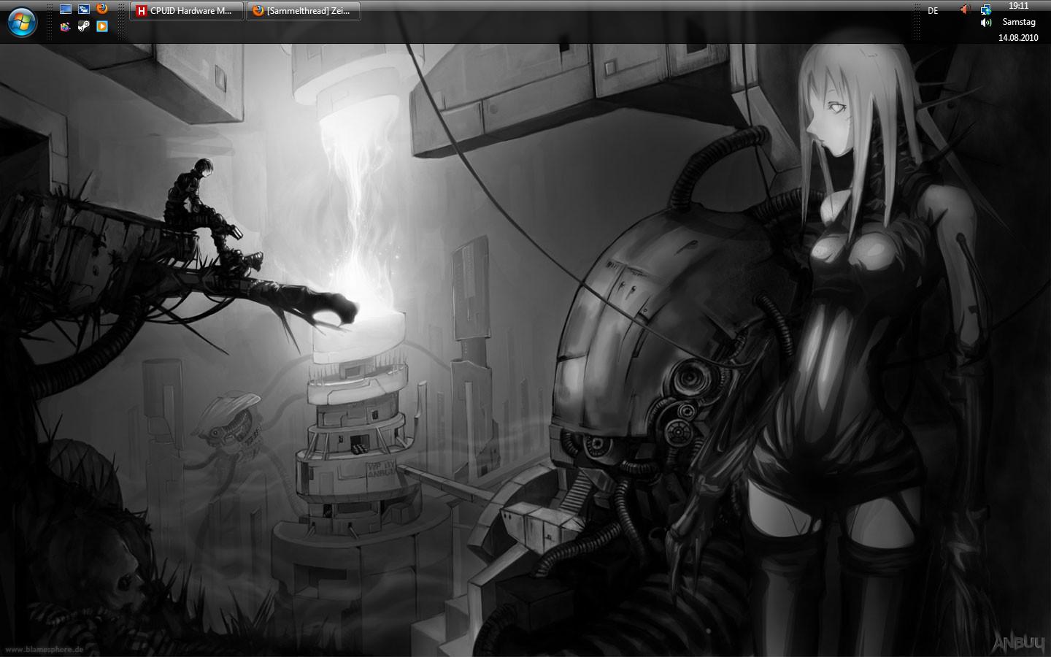The height and width of the screenshot is (657, 1051).
Task: Click the Show Desktop quick launch icon
Action: tap(66, 9)
